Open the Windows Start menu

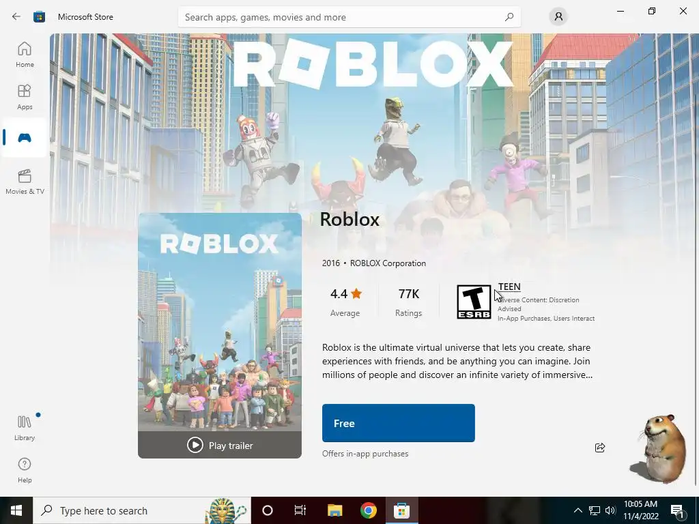click(16, 510)
